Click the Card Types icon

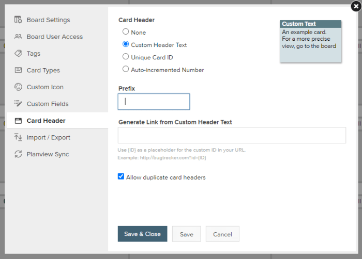[x=18, y=70]
